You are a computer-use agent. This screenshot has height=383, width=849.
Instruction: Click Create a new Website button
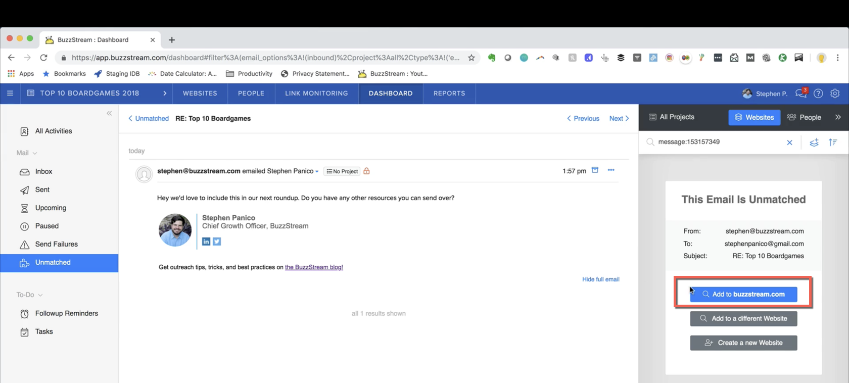point(743,343)
